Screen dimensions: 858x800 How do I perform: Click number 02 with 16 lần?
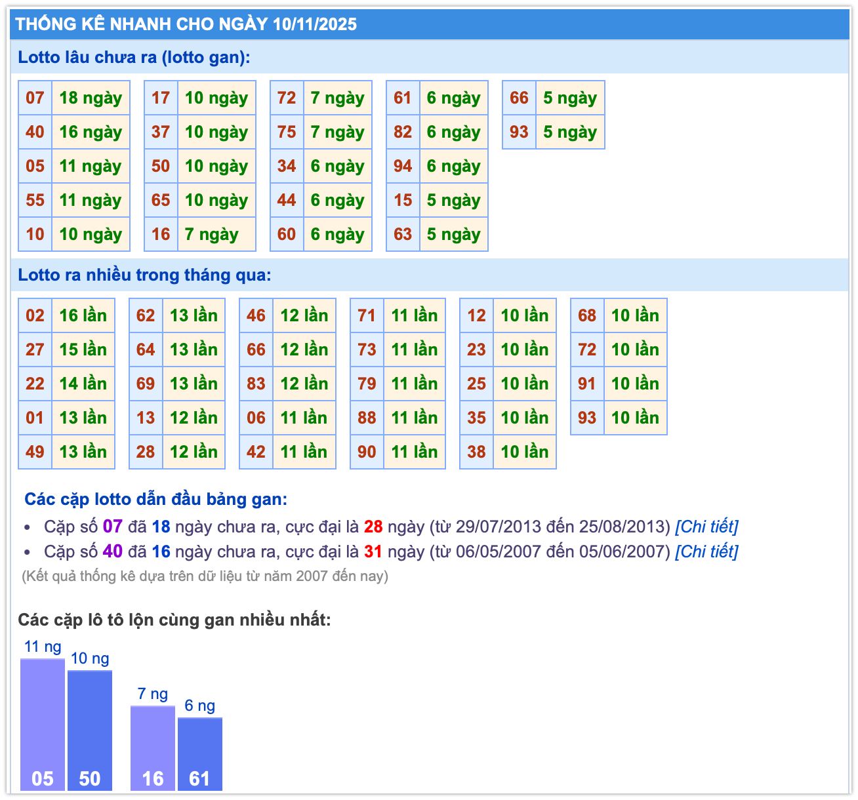click(x=35, y=315)
